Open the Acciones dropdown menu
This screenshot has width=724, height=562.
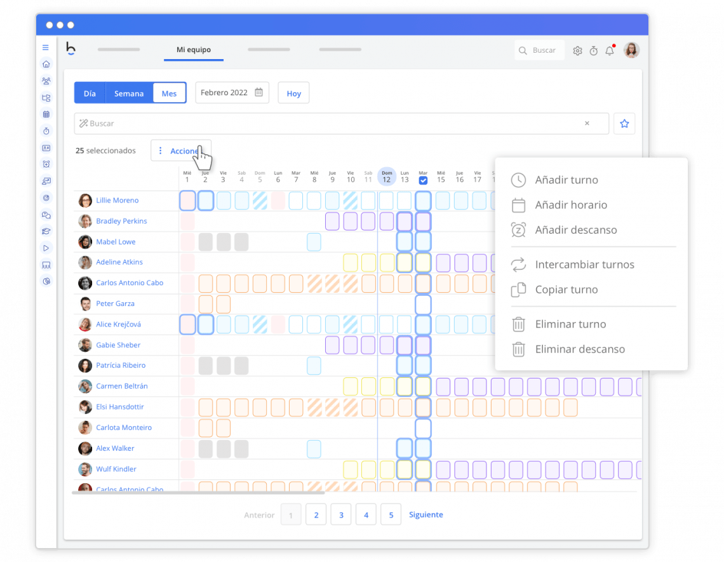click(180, 151)
